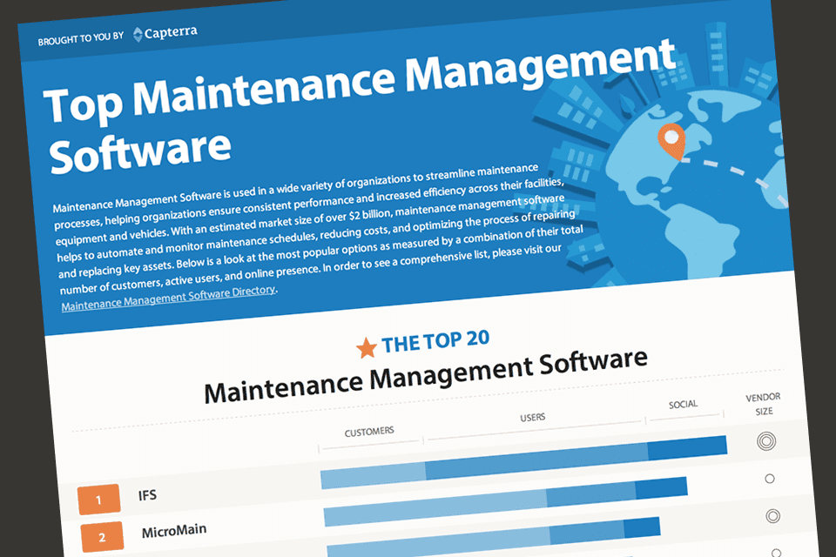
Task: Click the 'BROUGHT TO YOU BY' text
Action: point(80,39)
